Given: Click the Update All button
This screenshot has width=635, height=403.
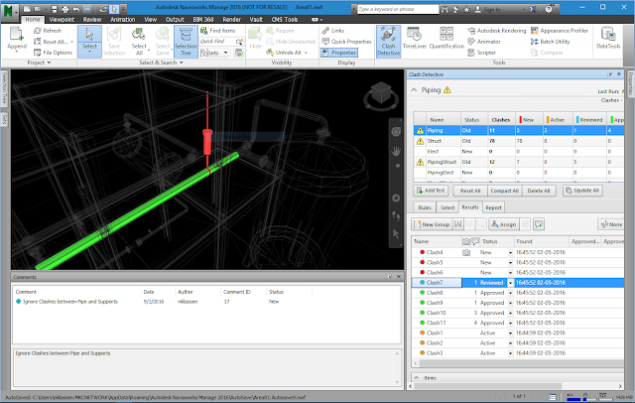Looking at the screenshot, I should coord(582,191).
